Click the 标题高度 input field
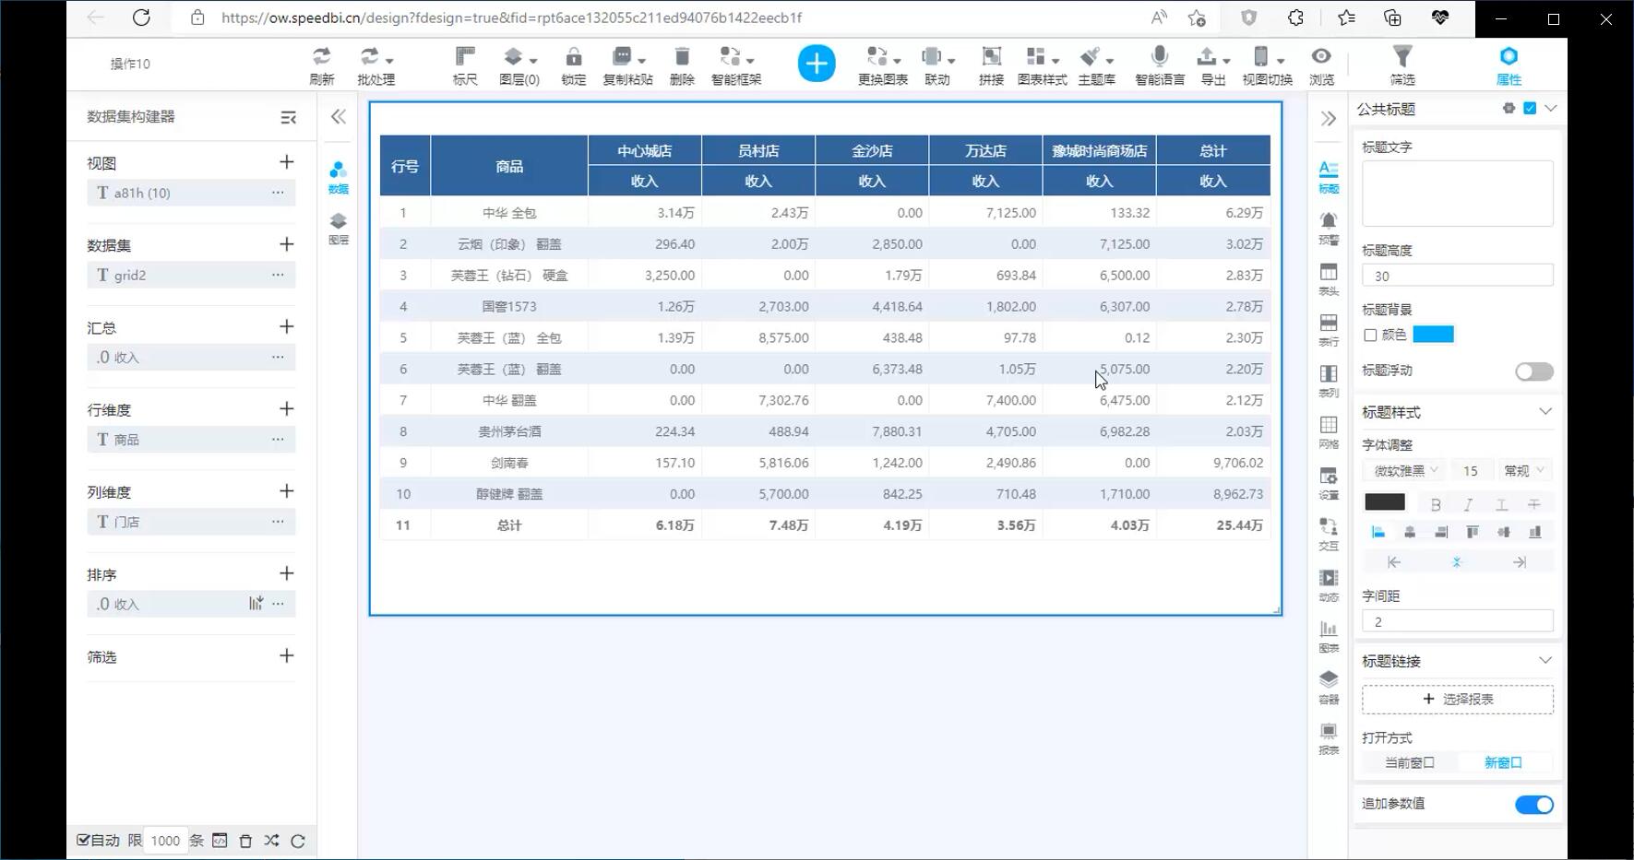 click(1457, 276)
